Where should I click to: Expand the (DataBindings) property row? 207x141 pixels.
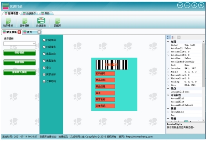tap(168, 112)
